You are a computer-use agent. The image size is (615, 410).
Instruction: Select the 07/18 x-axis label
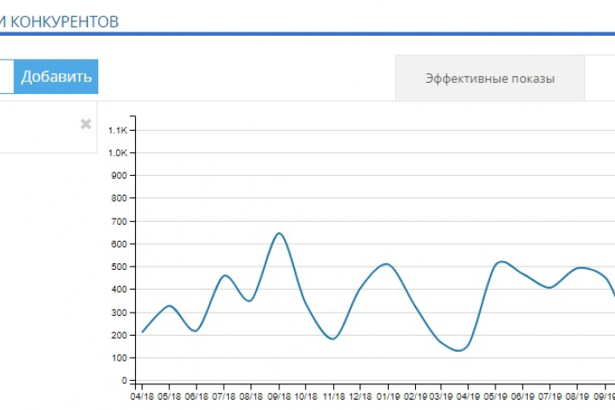pyautogui.click(x=224, y=396)
